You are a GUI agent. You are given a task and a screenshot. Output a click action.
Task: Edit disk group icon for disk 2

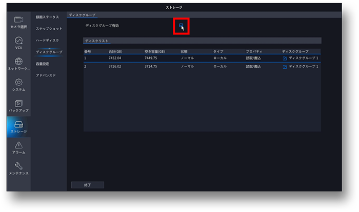point(285,67)
